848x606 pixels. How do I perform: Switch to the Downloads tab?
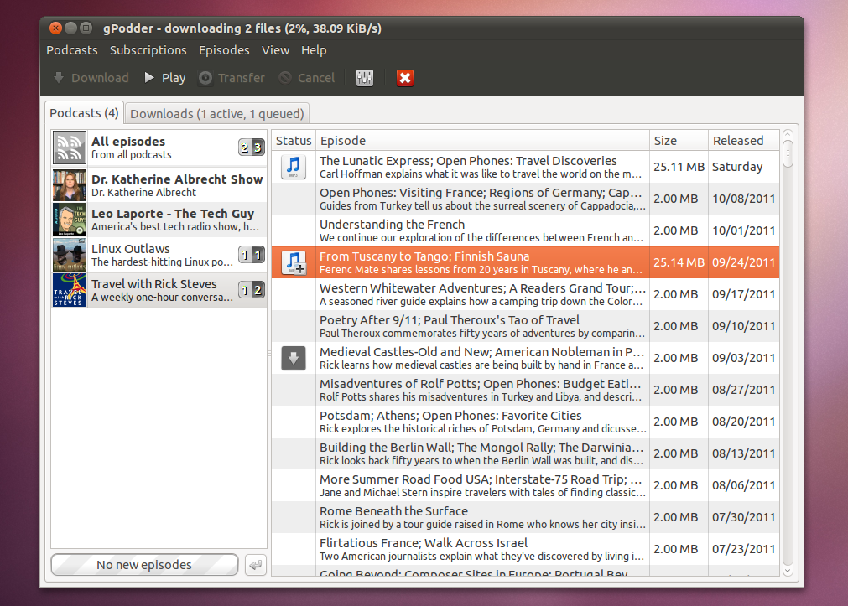click(x=217, y=113)
